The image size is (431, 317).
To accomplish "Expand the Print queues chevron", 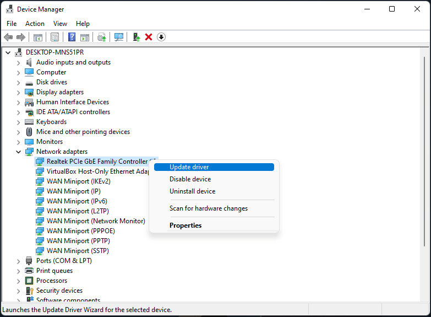I will click(x=18, y=271).
